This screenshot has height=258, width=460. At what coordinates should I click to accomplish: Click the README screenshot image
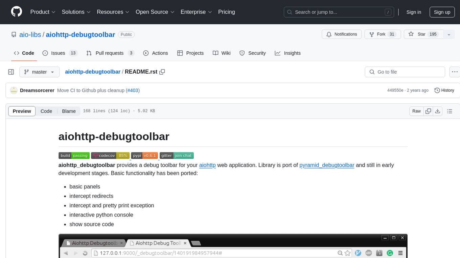click(x=233, y=246)
